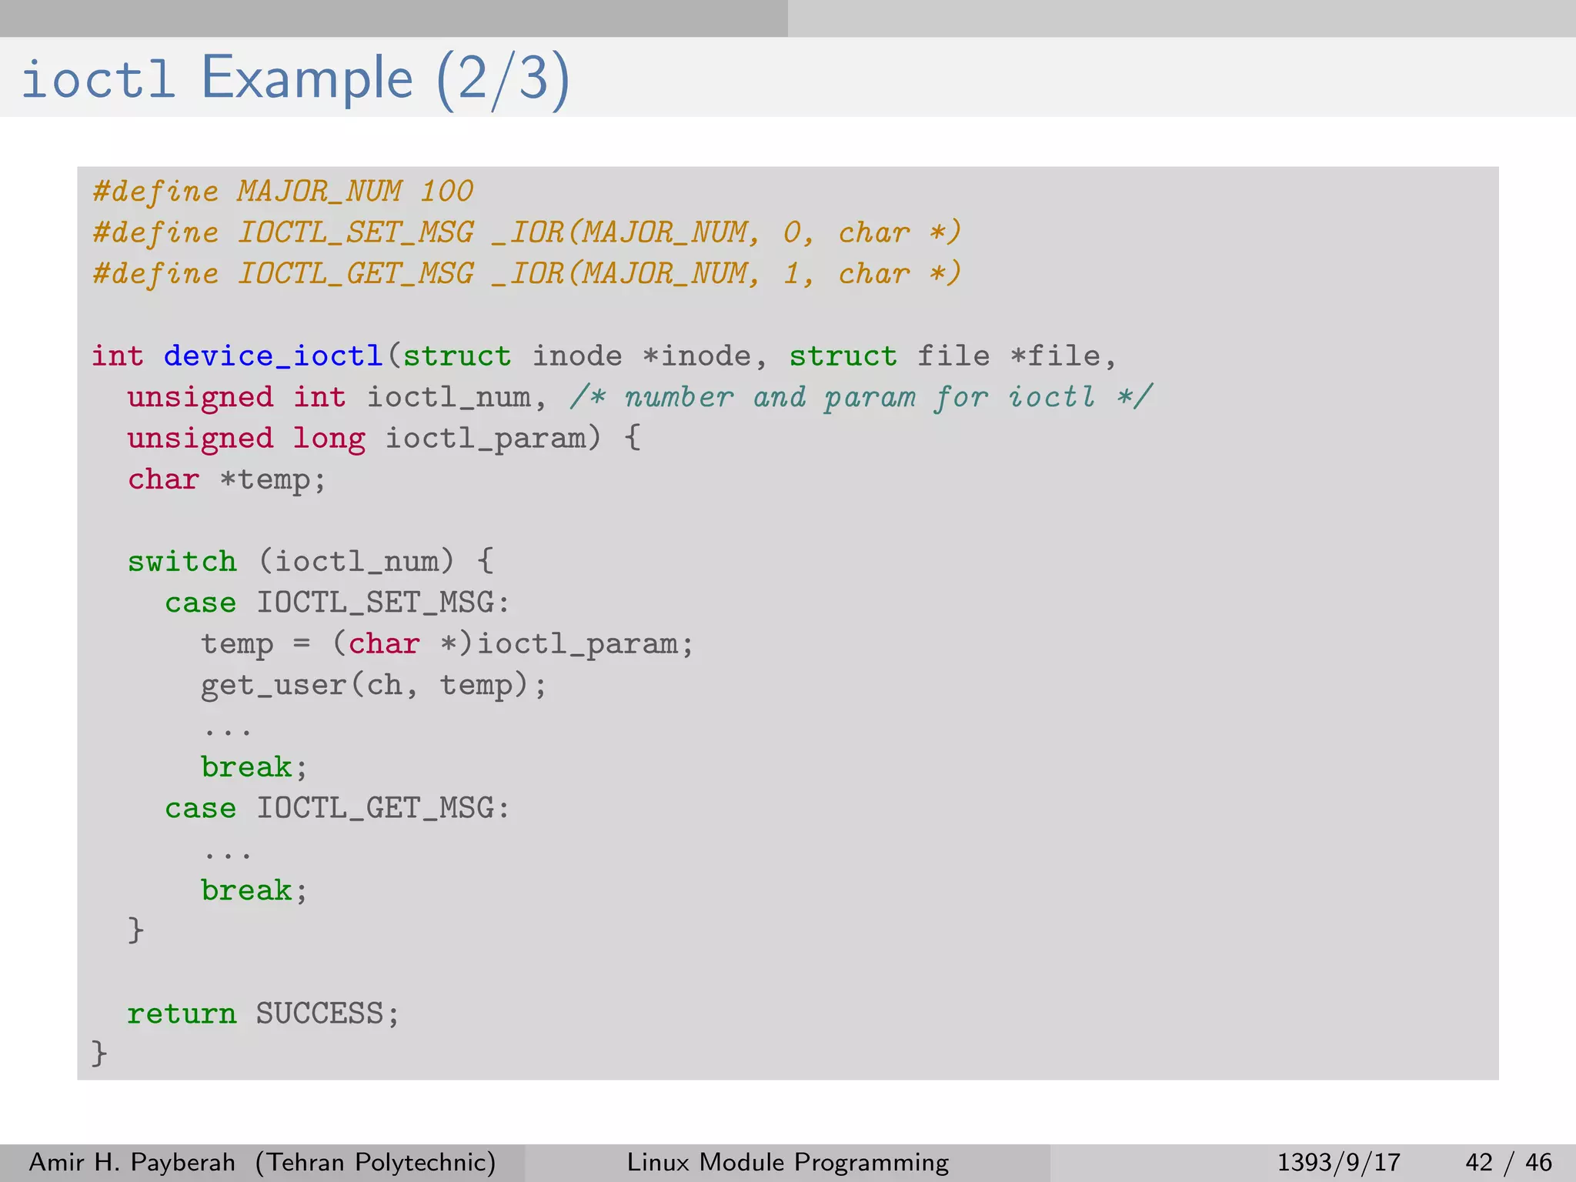Click the footer title "Linux Module Programming"
The image size is (1576, 1182).
788,1162
